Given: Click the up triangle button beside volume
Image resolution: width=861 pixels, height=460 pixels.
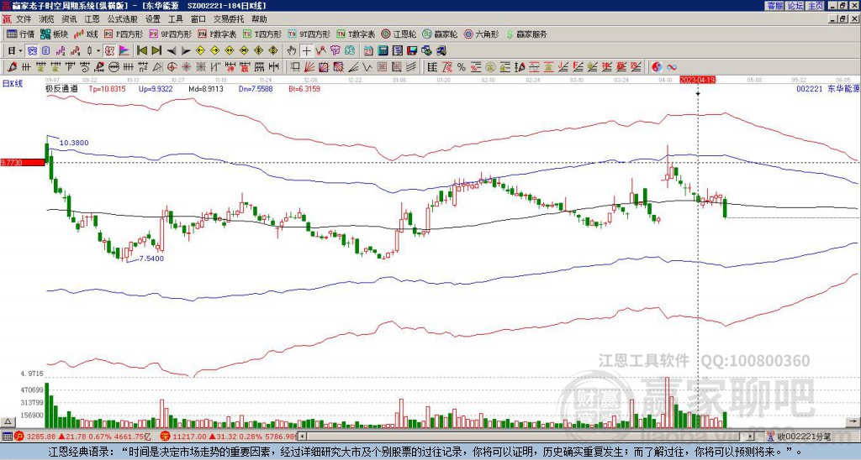Looking at the screenshot, I should [8, 421].
